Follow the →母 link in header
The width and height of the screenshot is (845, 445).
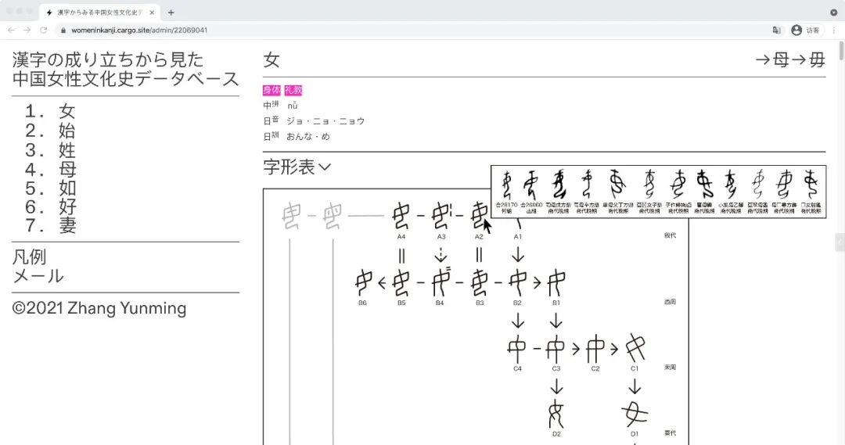(x=771, y=59)
